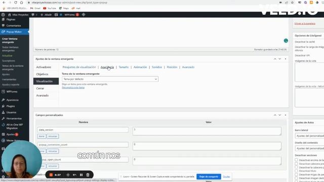324x182 pixels.
Task: Move Campos personalizados panel down with arrow
Action: pos(280,115)
